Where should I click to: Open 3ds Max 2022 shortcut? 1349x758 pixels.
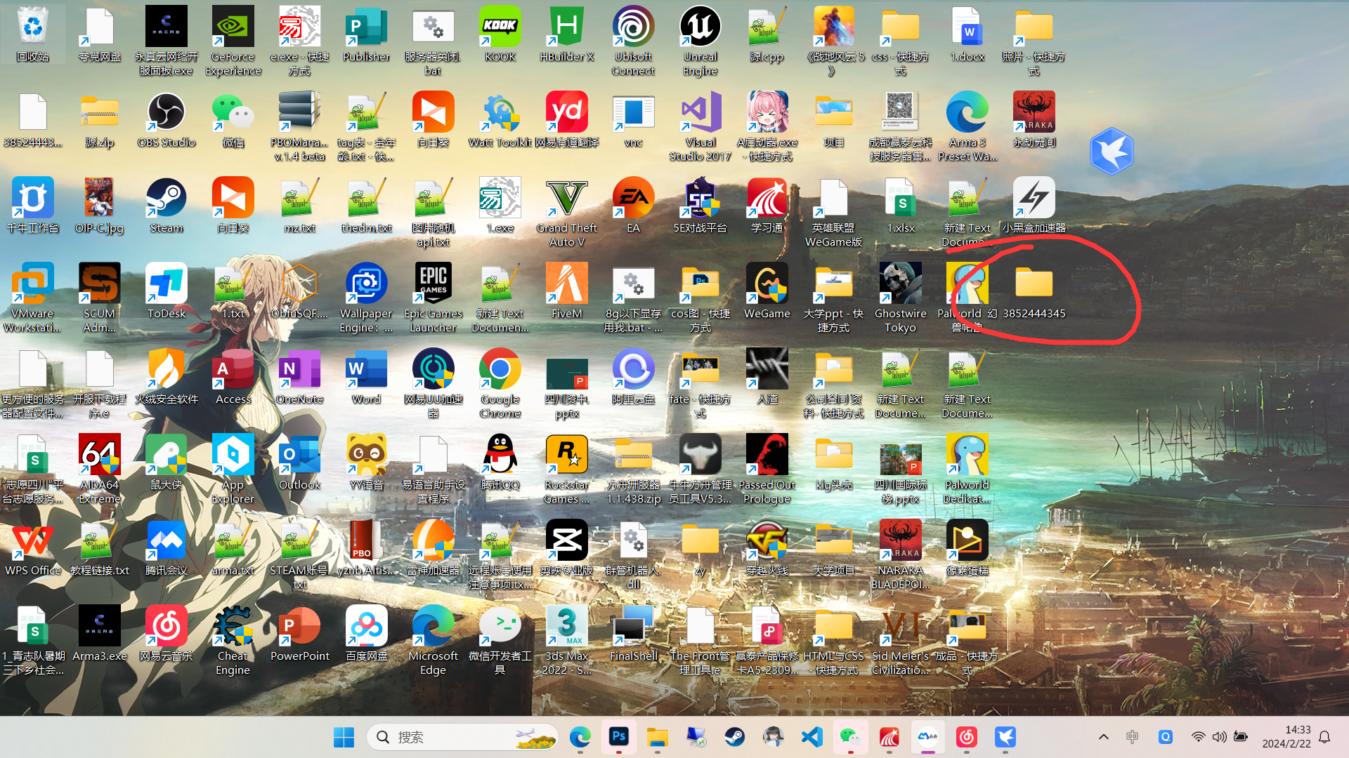coord(567,640)
